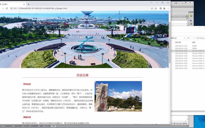Click the lower green panel icon in Dreamweaver
The width and height of the screenshot is (205, 128).
tap(191, 24)
